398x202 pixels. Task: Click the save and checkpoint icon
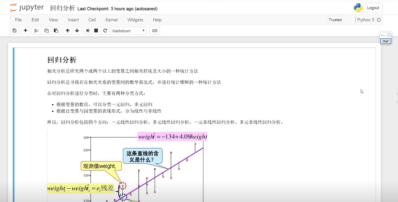coord(14,30)
